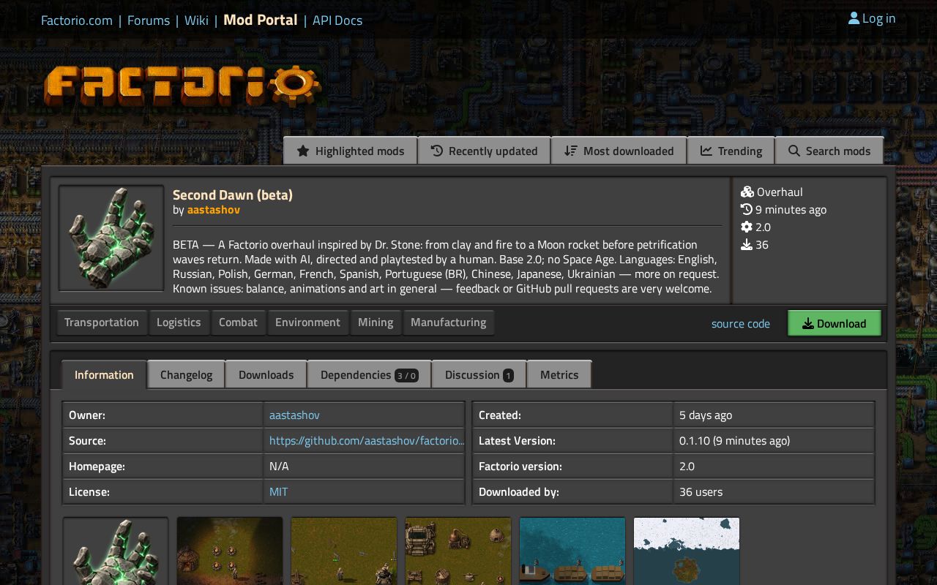Click the user icon beside Log in
This screenshot has height=585, width=937.
[x=854, y=18]
